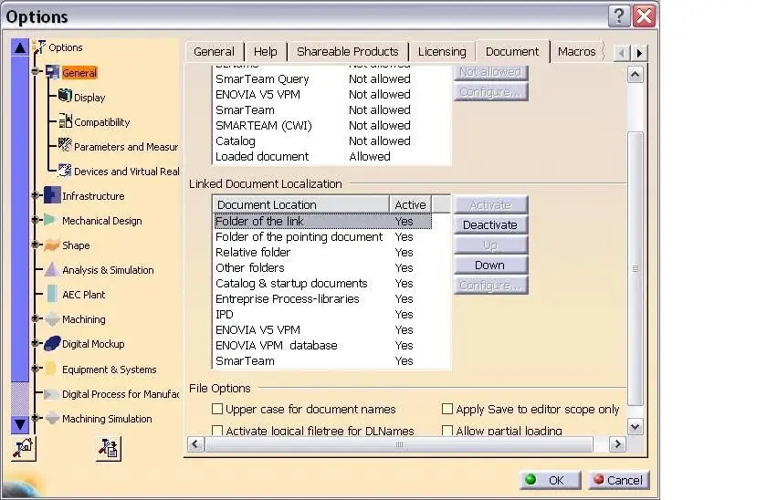Image resolution: width=767 pixels, height=500 pixels.
Task: Expand the Digital Mockup node
Action: tap(36, 343)
